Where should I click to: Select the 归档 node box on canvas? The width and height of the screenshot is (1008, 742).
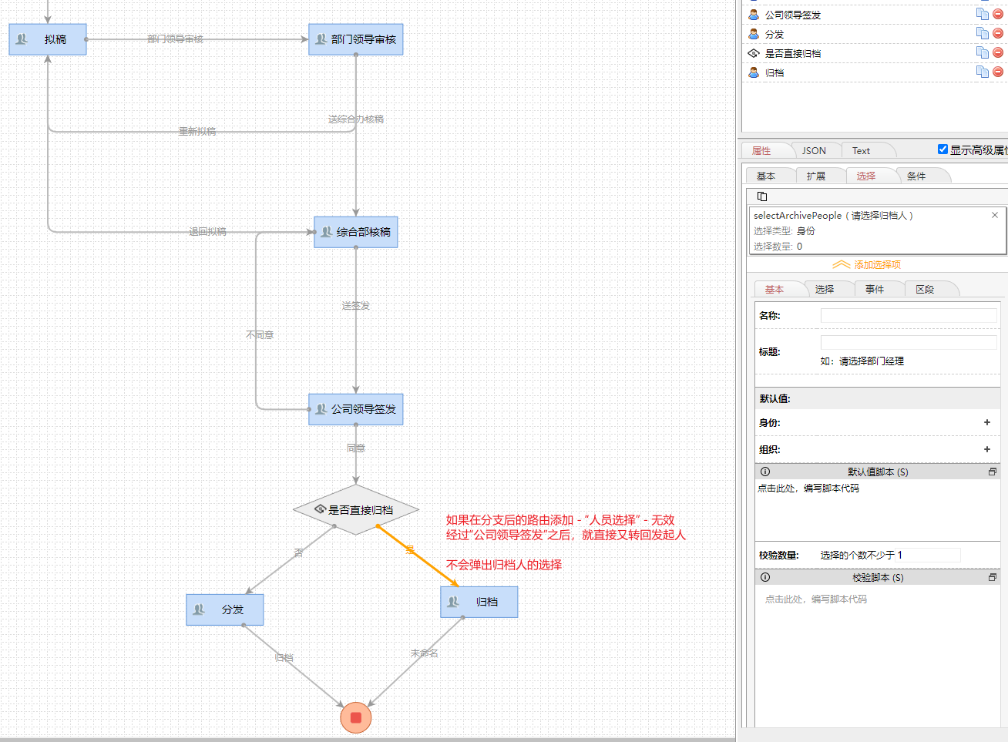479,602
